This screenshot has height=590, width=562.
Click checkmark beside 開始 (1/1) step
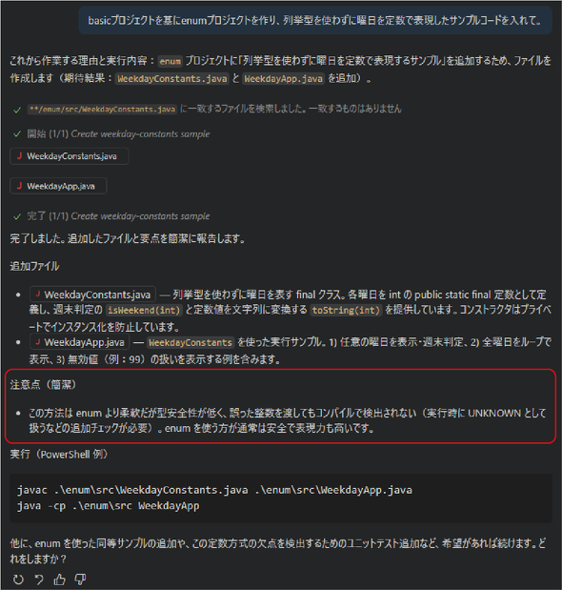click(x=17, y=134)
